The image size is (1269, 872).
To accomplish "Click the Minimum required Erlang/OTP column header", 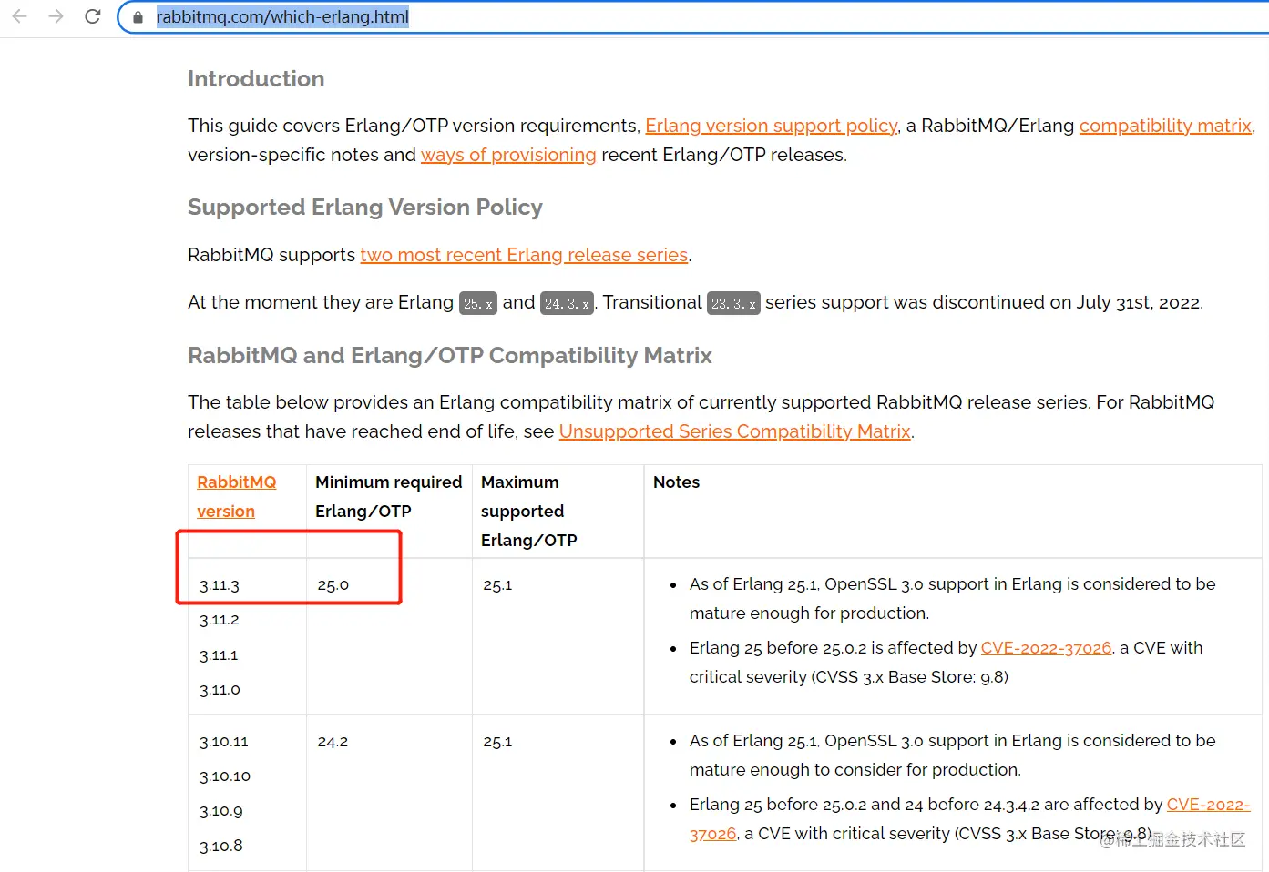I will (x=389, y=497).
